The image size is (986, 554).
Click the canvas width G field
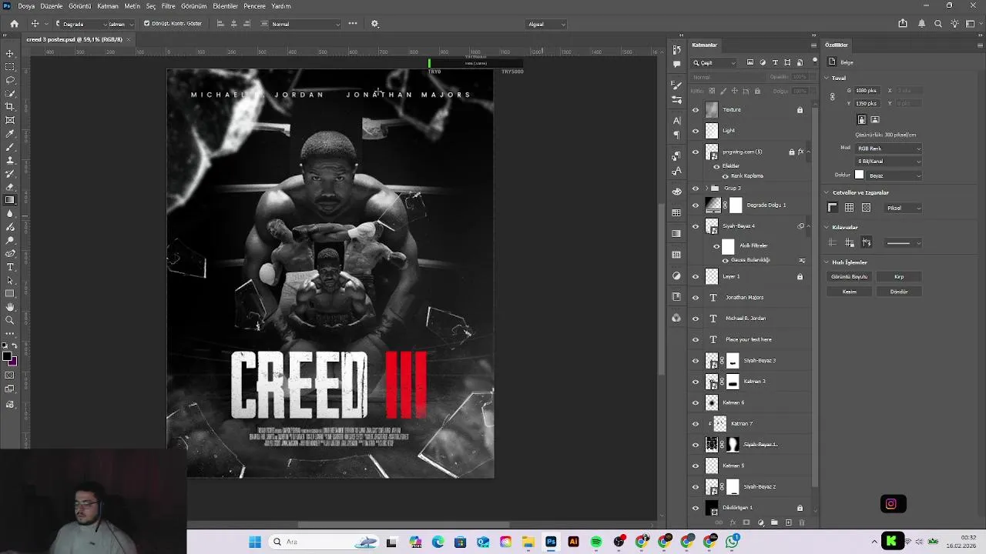(x=866, y=91)
